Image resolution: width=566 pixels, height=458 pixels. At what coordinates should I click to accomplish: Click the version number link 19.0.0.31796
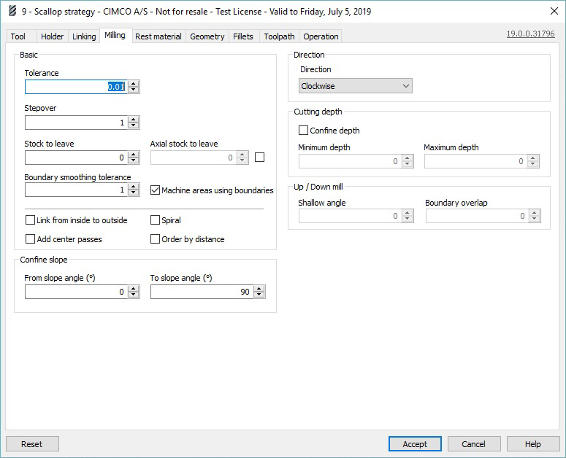(x=530, y=34)
